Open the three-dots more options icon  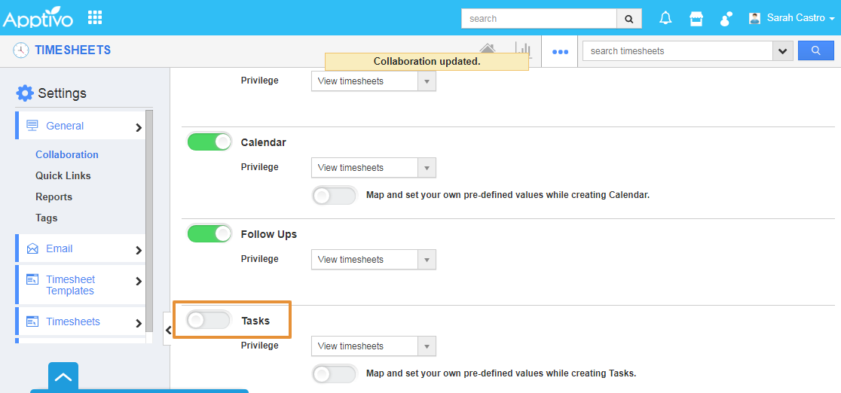559,52
